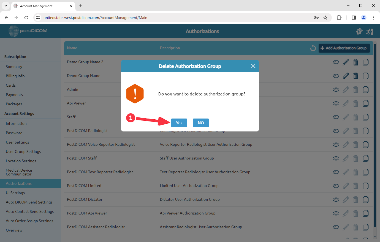This screenshot has width=380, height=242.
Task: Refresh the authorization group list
Action: point(313,48)
